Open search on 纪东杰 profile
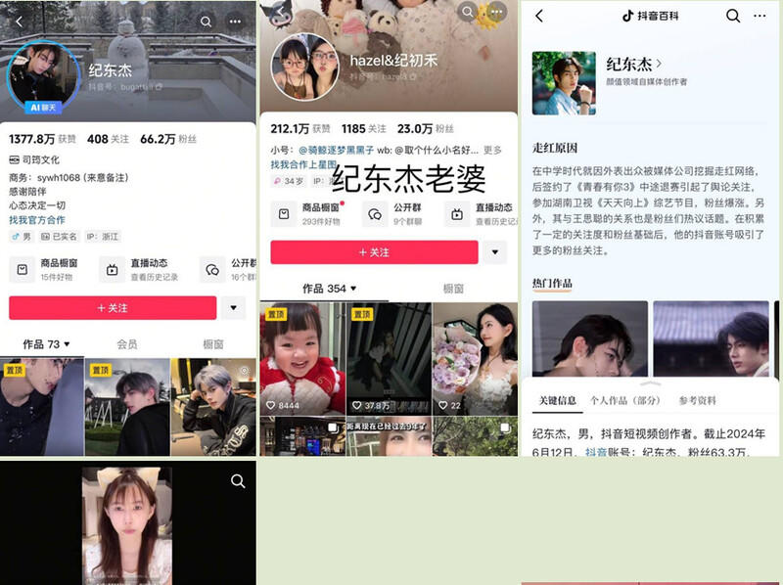Screen dimensions: 783x585 click(x=206, y=22)
